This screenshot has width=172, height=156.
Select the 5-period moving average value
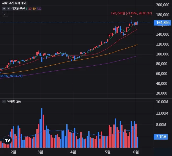point(26,9)
